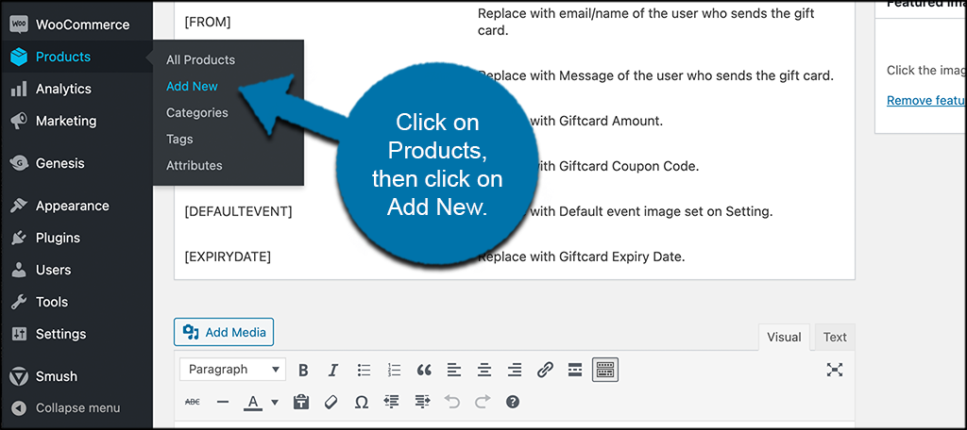Screen dimensions: 967x430
Task: Click the Analytics bar chart icon
Action: 19,90
